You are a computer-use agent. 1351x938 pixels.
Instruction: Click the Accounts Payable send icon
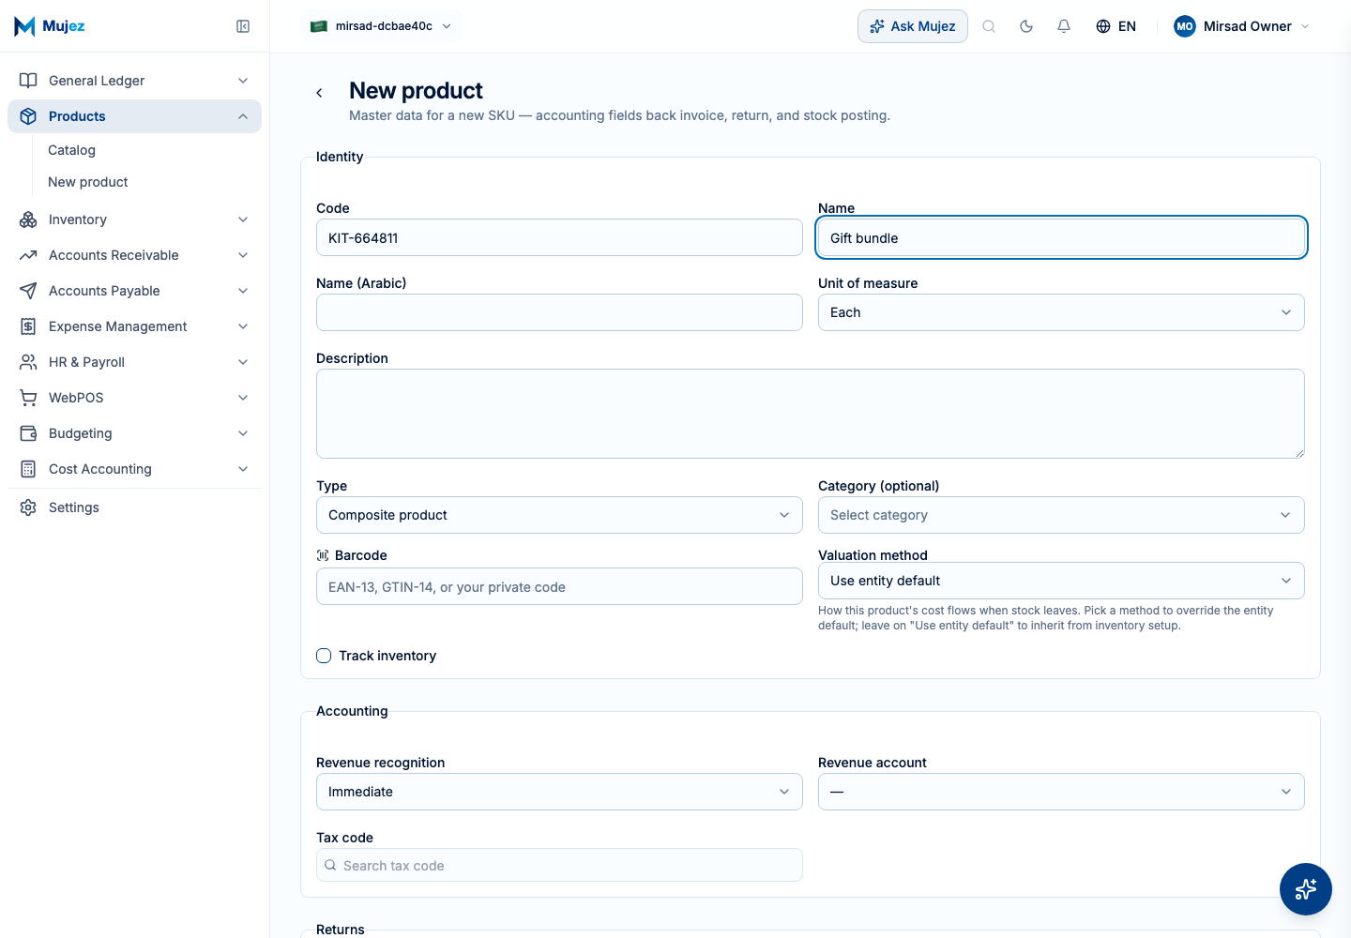(x=28, y=291)
